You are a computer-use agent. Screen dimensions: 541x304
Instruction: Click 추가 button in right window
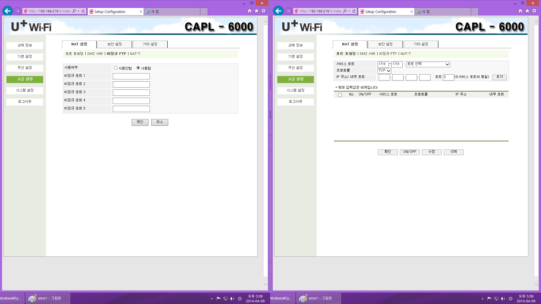pyautogui.click(x=500, y=77)
